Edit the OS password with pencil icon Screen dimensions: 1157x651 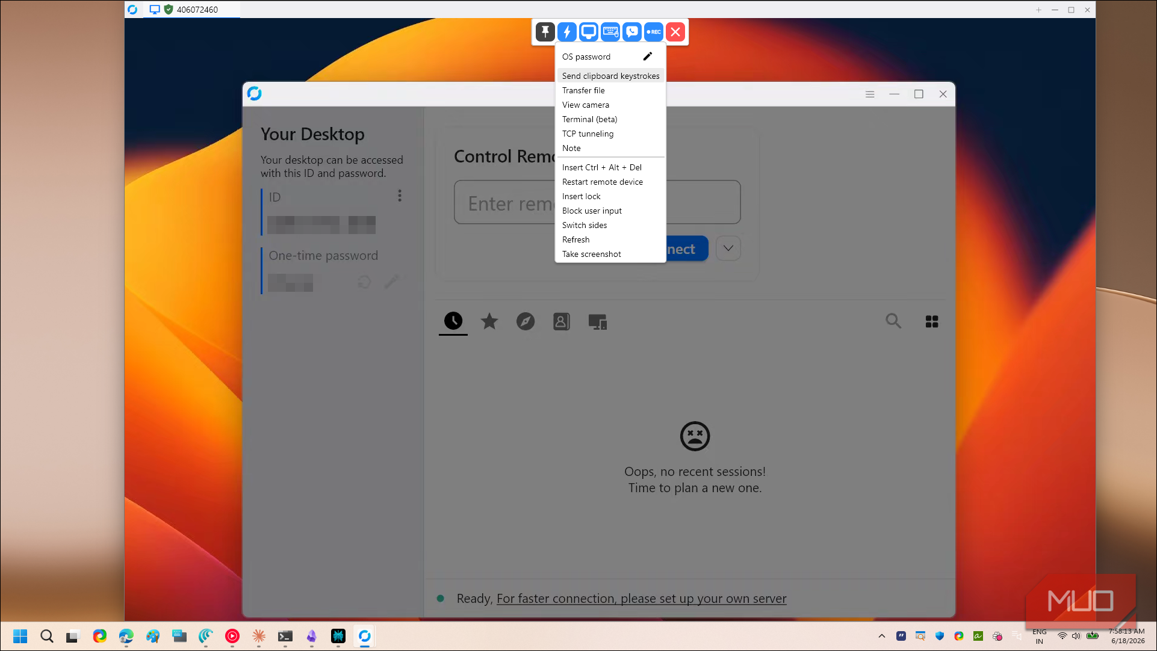pyautogui.click(x=648, y=57)
